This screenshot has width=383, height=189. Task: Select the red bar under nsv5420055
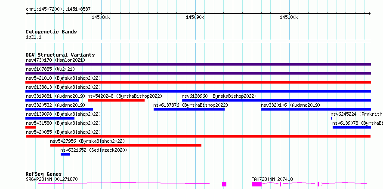[x=198, y=136]
